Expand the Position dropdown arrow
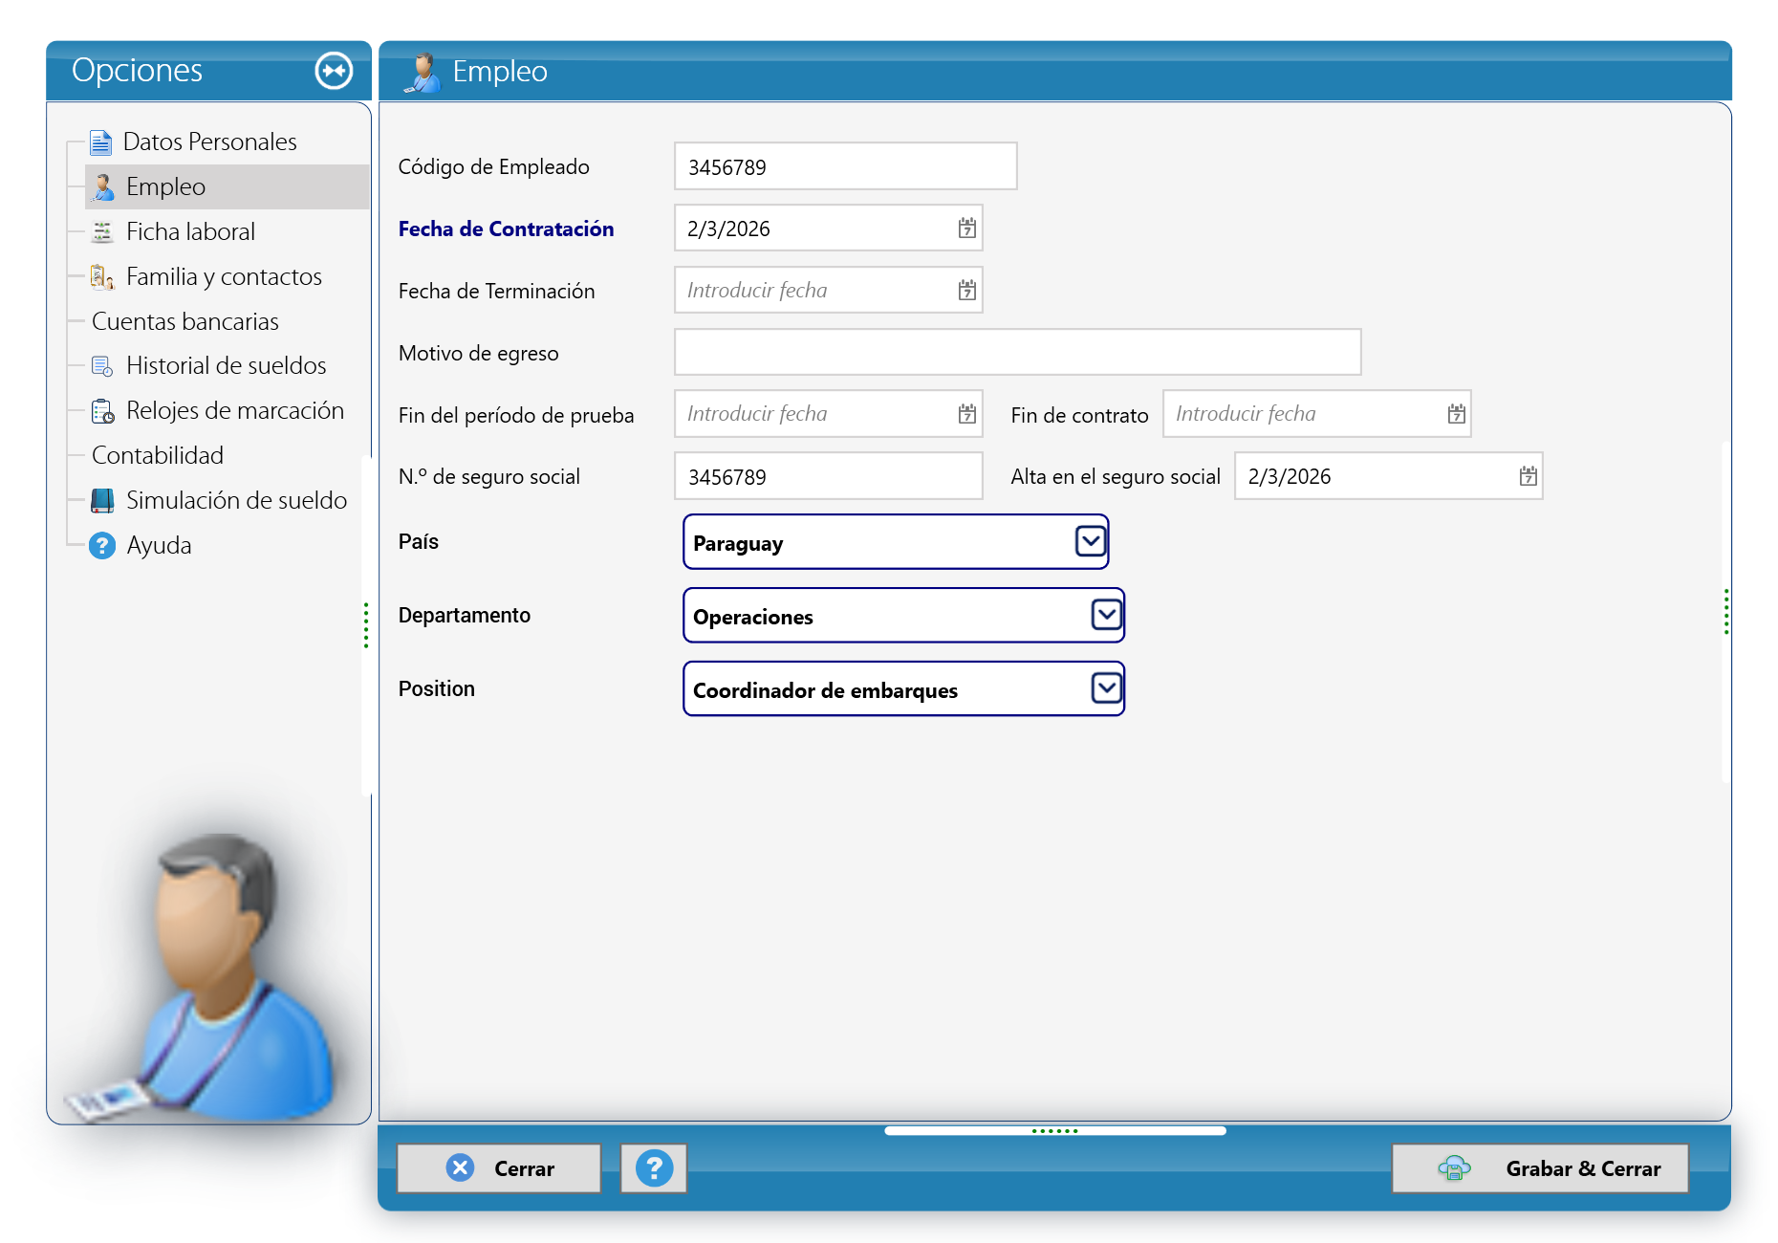 click(1107, 688)
